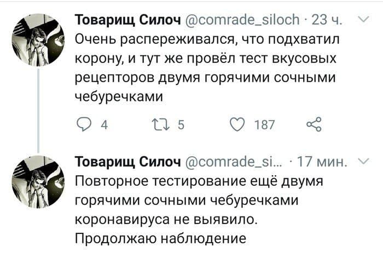Open the second tweet's profile avatar

[38, 182]
